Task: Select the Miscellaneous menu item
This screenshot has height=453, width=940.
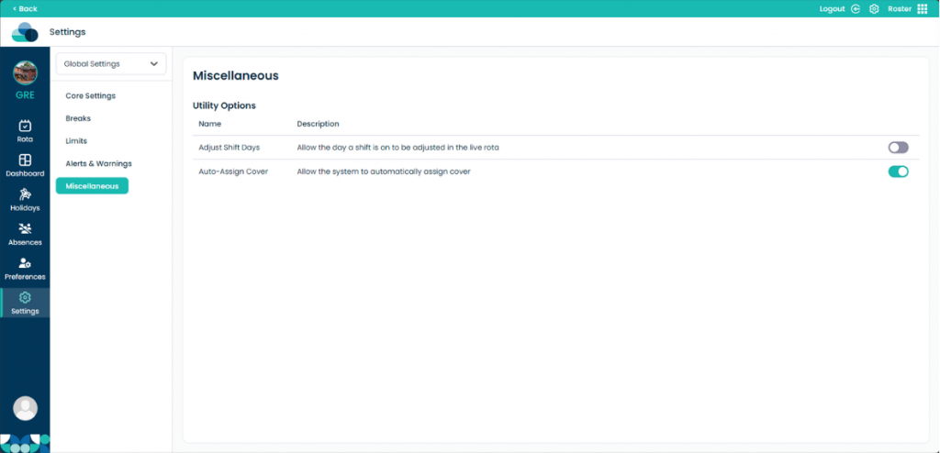Action: point(92,186)
